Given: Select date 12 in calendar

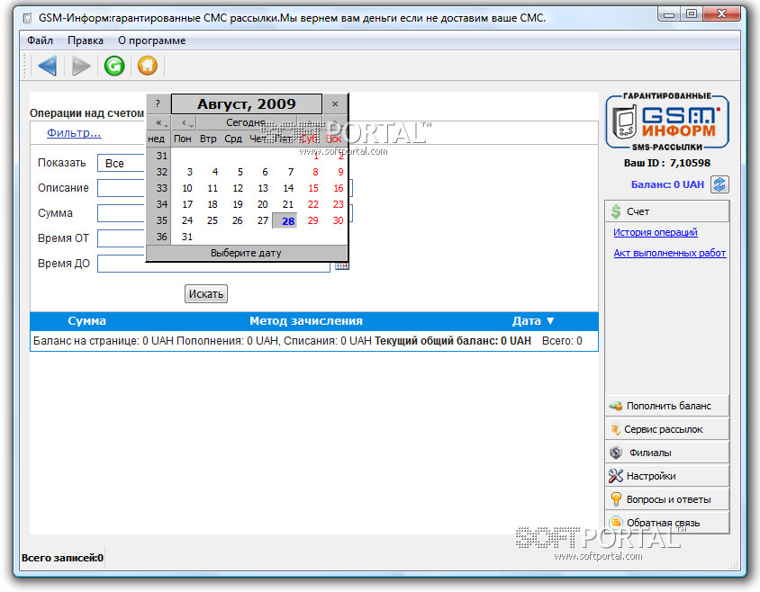Looking at the screenshot, I should pos(238,188).
